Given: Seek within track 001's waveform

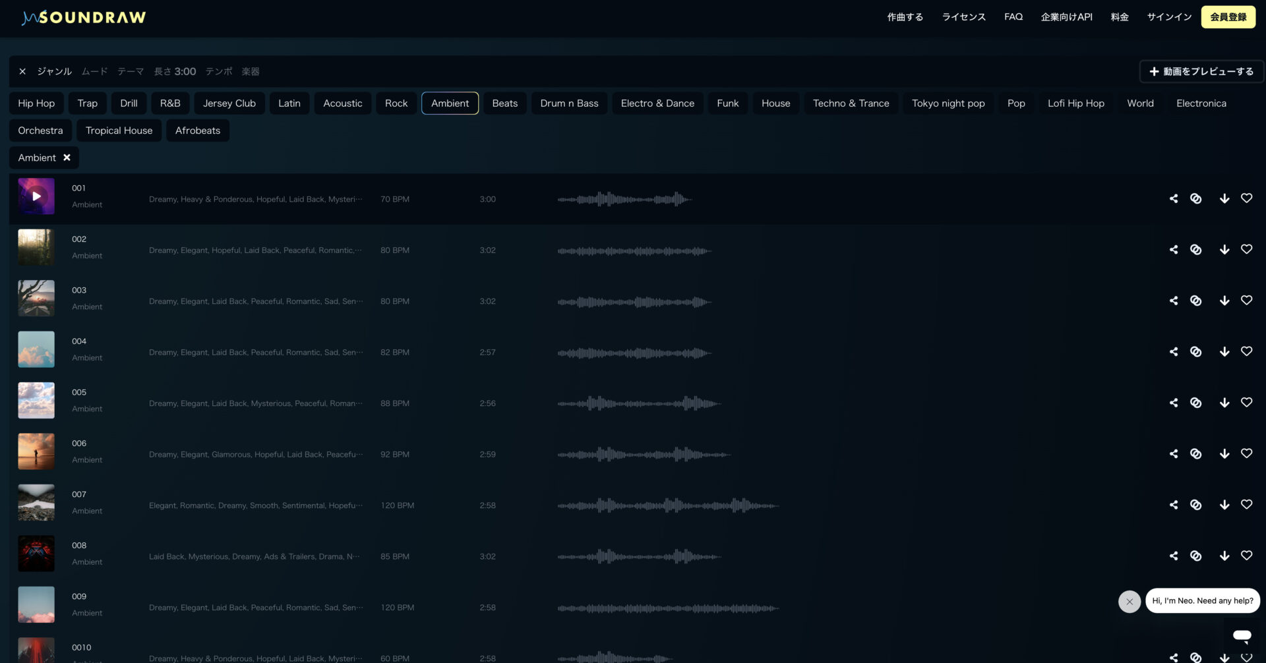Looking at the screenshot, I should [625, 198].
